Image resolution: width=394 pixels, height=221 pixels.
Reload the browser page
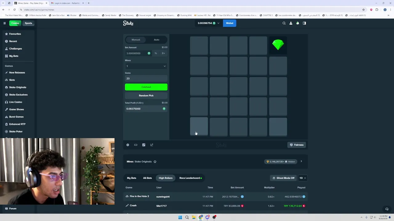click(x=14, y=10)
